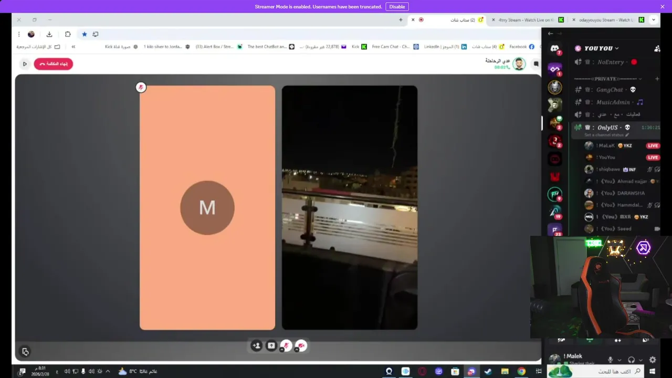Toggle the camera in the call controls

click(x=301, y=345)
